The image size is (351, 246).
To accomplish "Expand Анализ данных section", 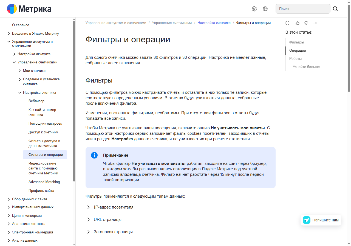I will pyautogui.click(x=9, y=241).
